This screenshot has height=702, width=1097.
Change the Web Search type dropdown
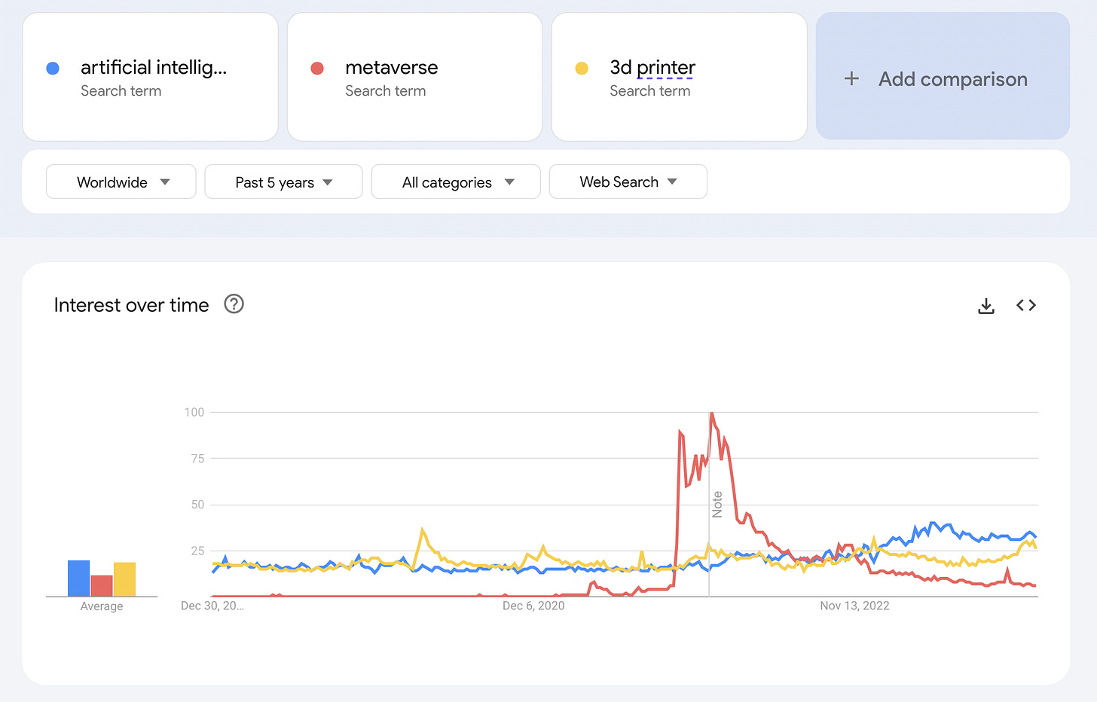pos(628,182)
